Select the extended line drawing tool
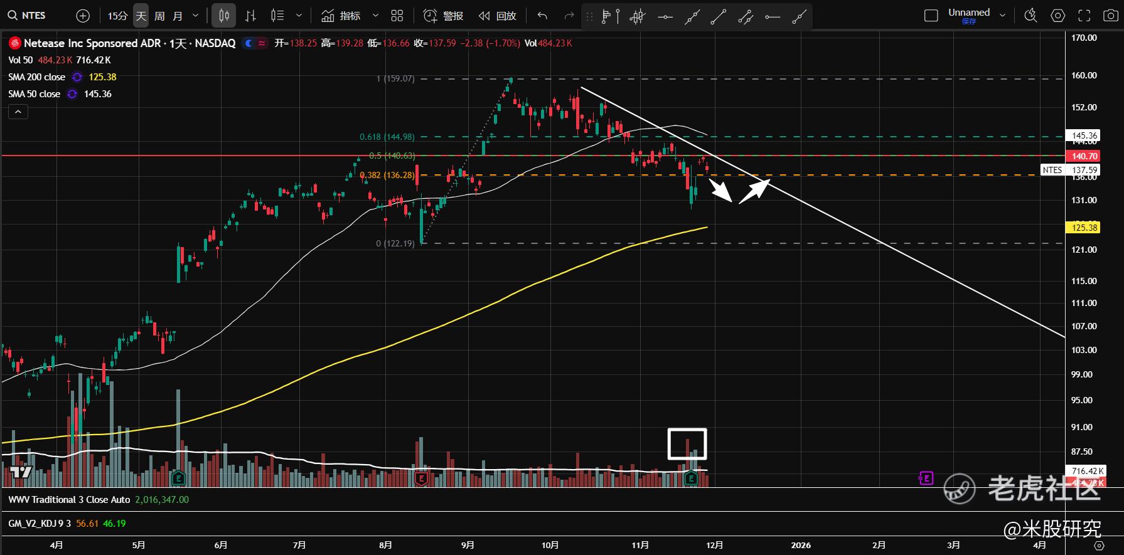The height and width of the screenshot is (555, 1124). (x=692, y=17)
